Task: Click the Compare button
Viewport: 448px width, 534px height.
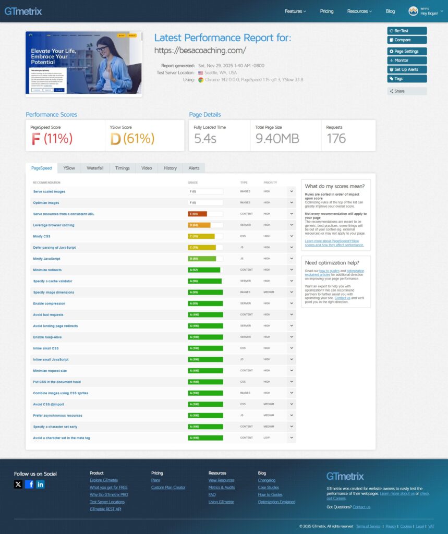Action: [407, 40]
